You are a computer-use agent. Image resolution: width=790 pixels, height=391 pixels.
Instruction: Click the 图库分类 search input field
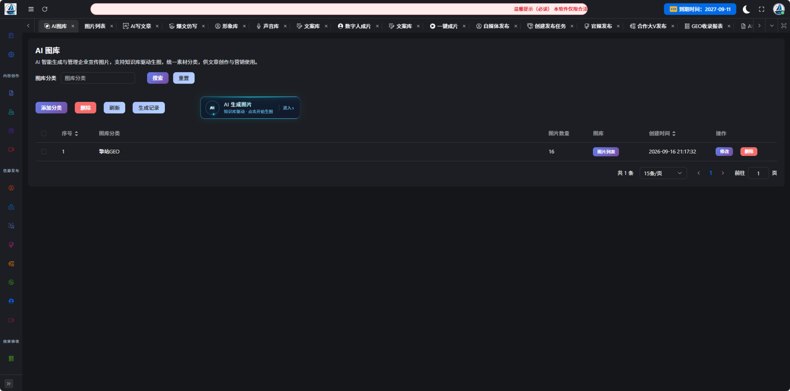(x=98, y=78)
